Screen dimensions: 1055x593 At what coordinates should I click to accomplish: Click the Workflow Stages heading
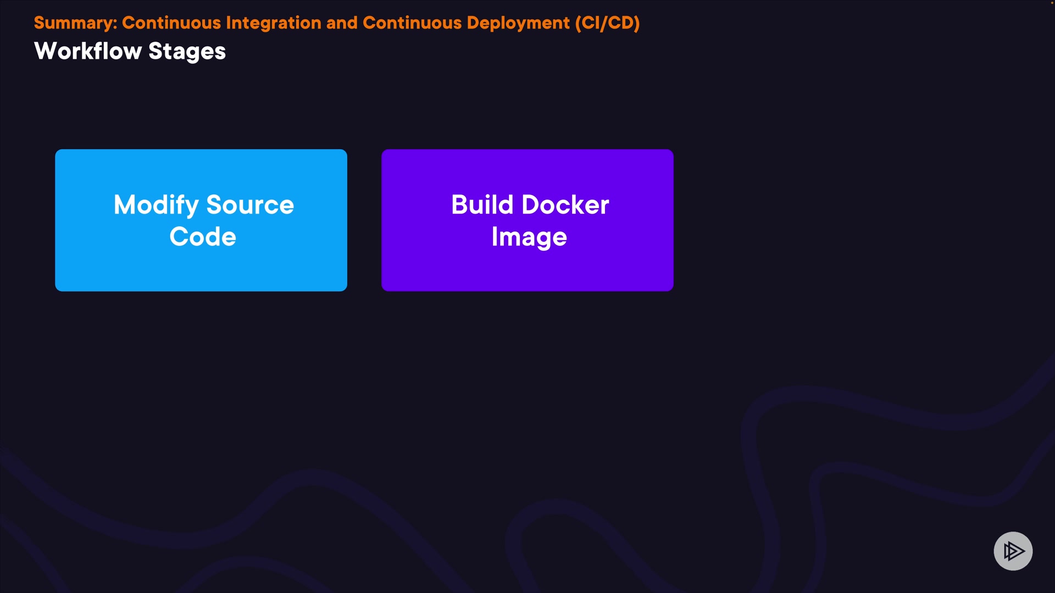[x=130, y=51]
